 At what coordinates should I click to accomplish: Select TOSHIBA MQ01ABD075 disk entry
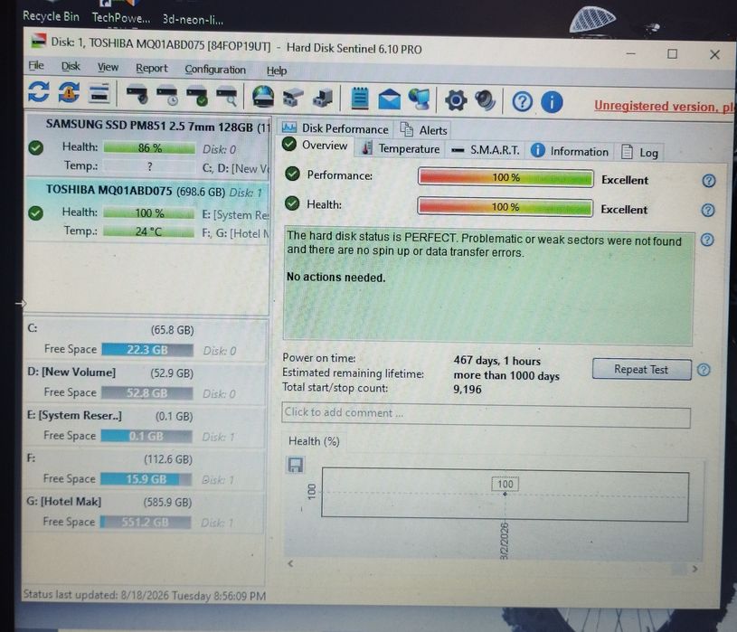[147, 211]
